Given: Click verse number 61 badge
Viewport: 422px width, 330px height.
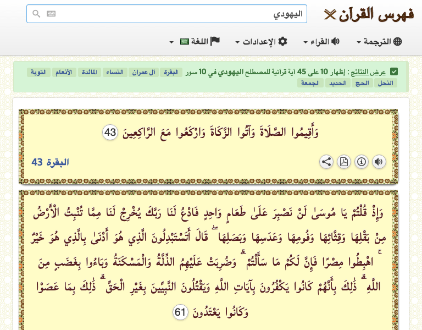Looking at the screenshot, I should click(180, 312).
